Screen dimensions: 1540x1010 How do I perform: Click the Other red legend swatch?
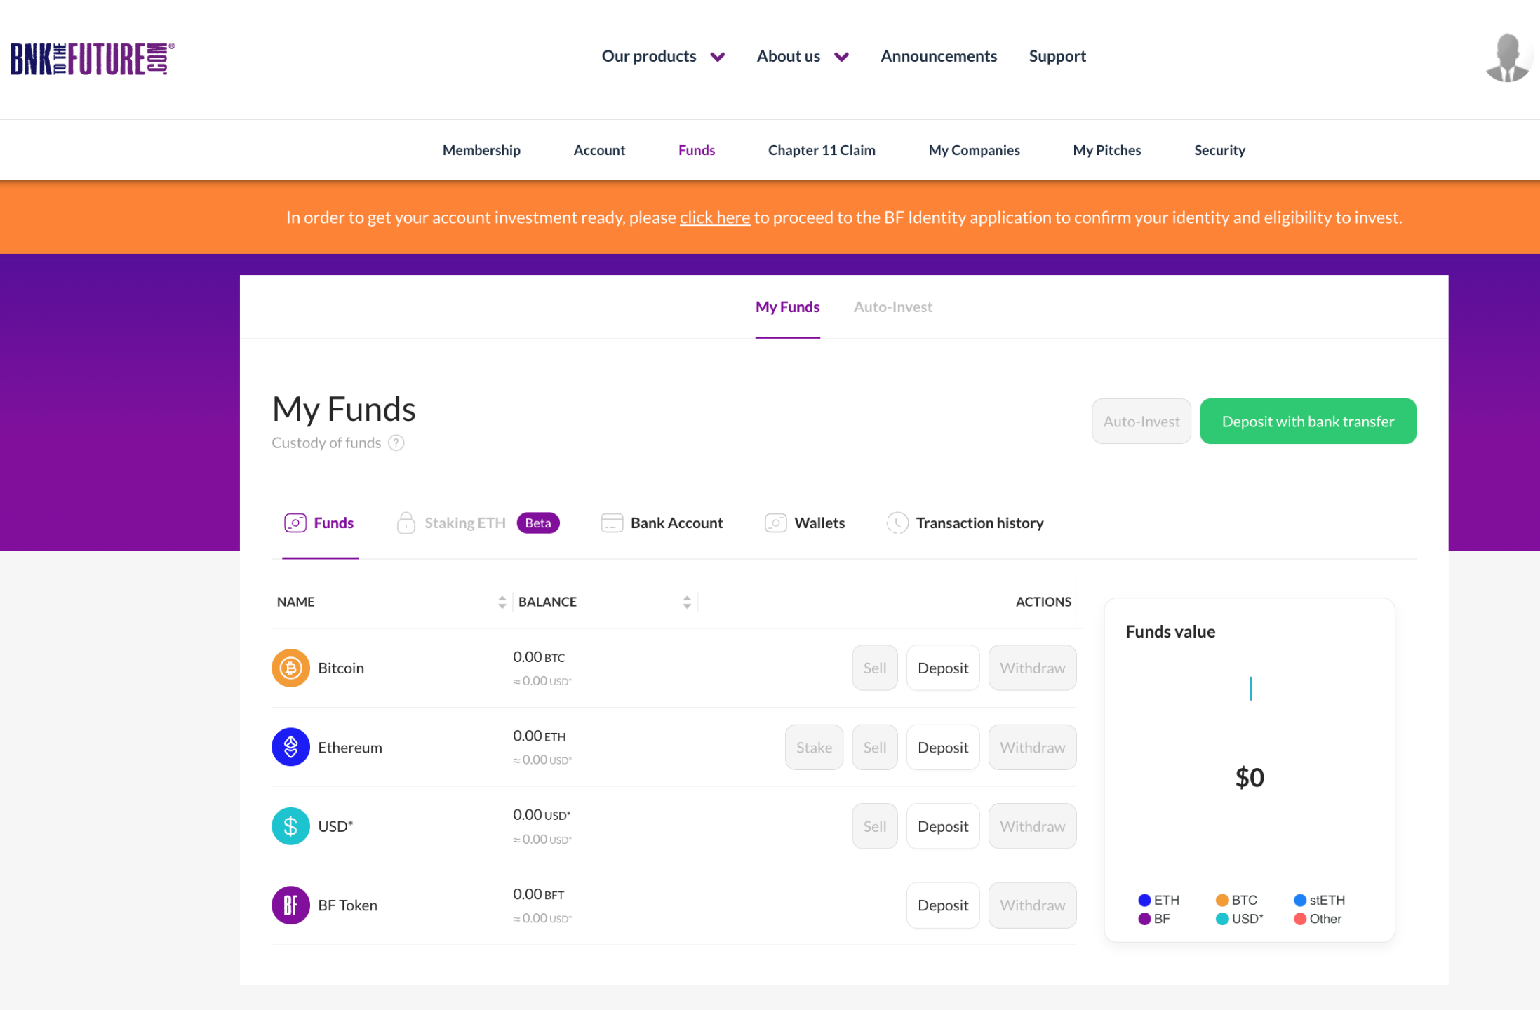(1300, 919)
